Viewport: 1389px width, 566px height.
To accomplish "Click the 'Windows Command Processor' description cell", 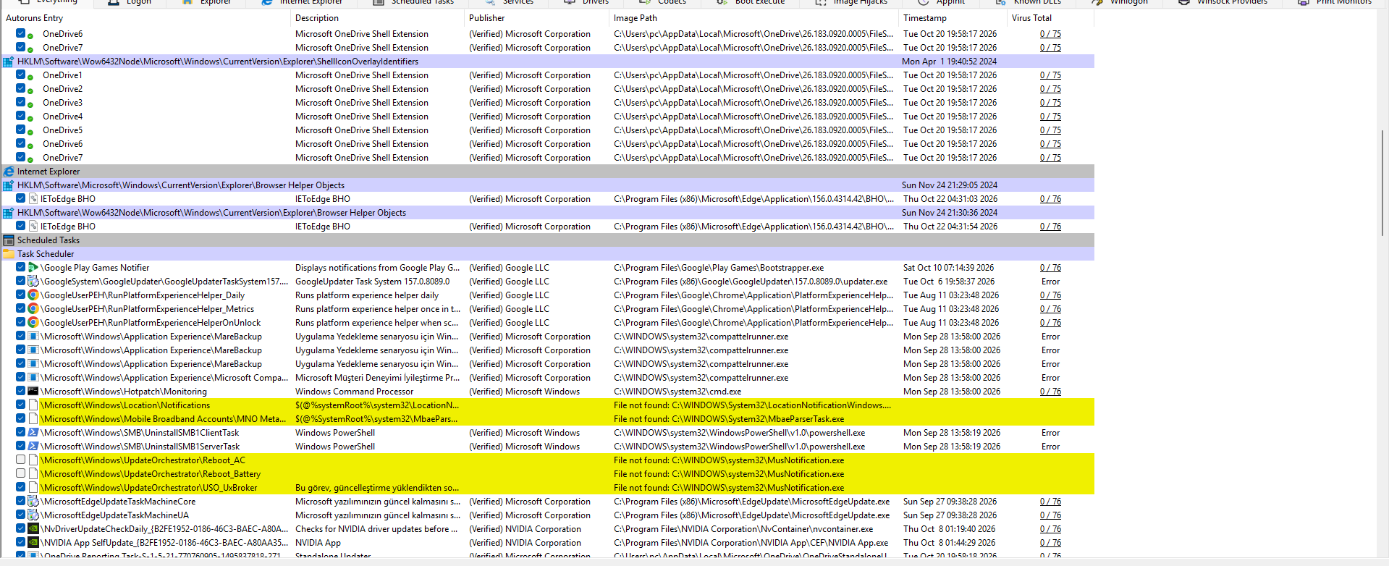I will point(354,392).
